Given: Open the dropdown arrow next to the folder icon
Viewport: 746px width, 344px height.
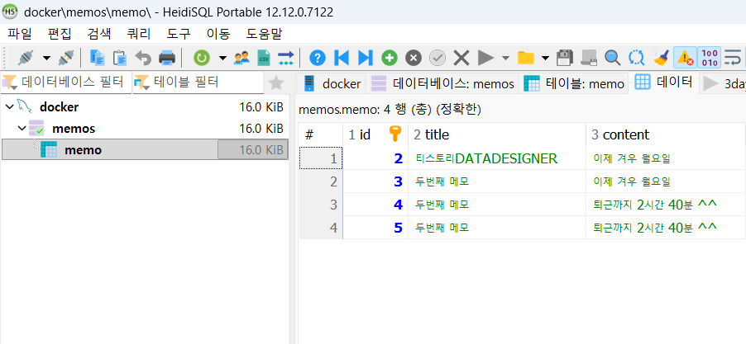Looking at the screenshot, I should (545, 58).
